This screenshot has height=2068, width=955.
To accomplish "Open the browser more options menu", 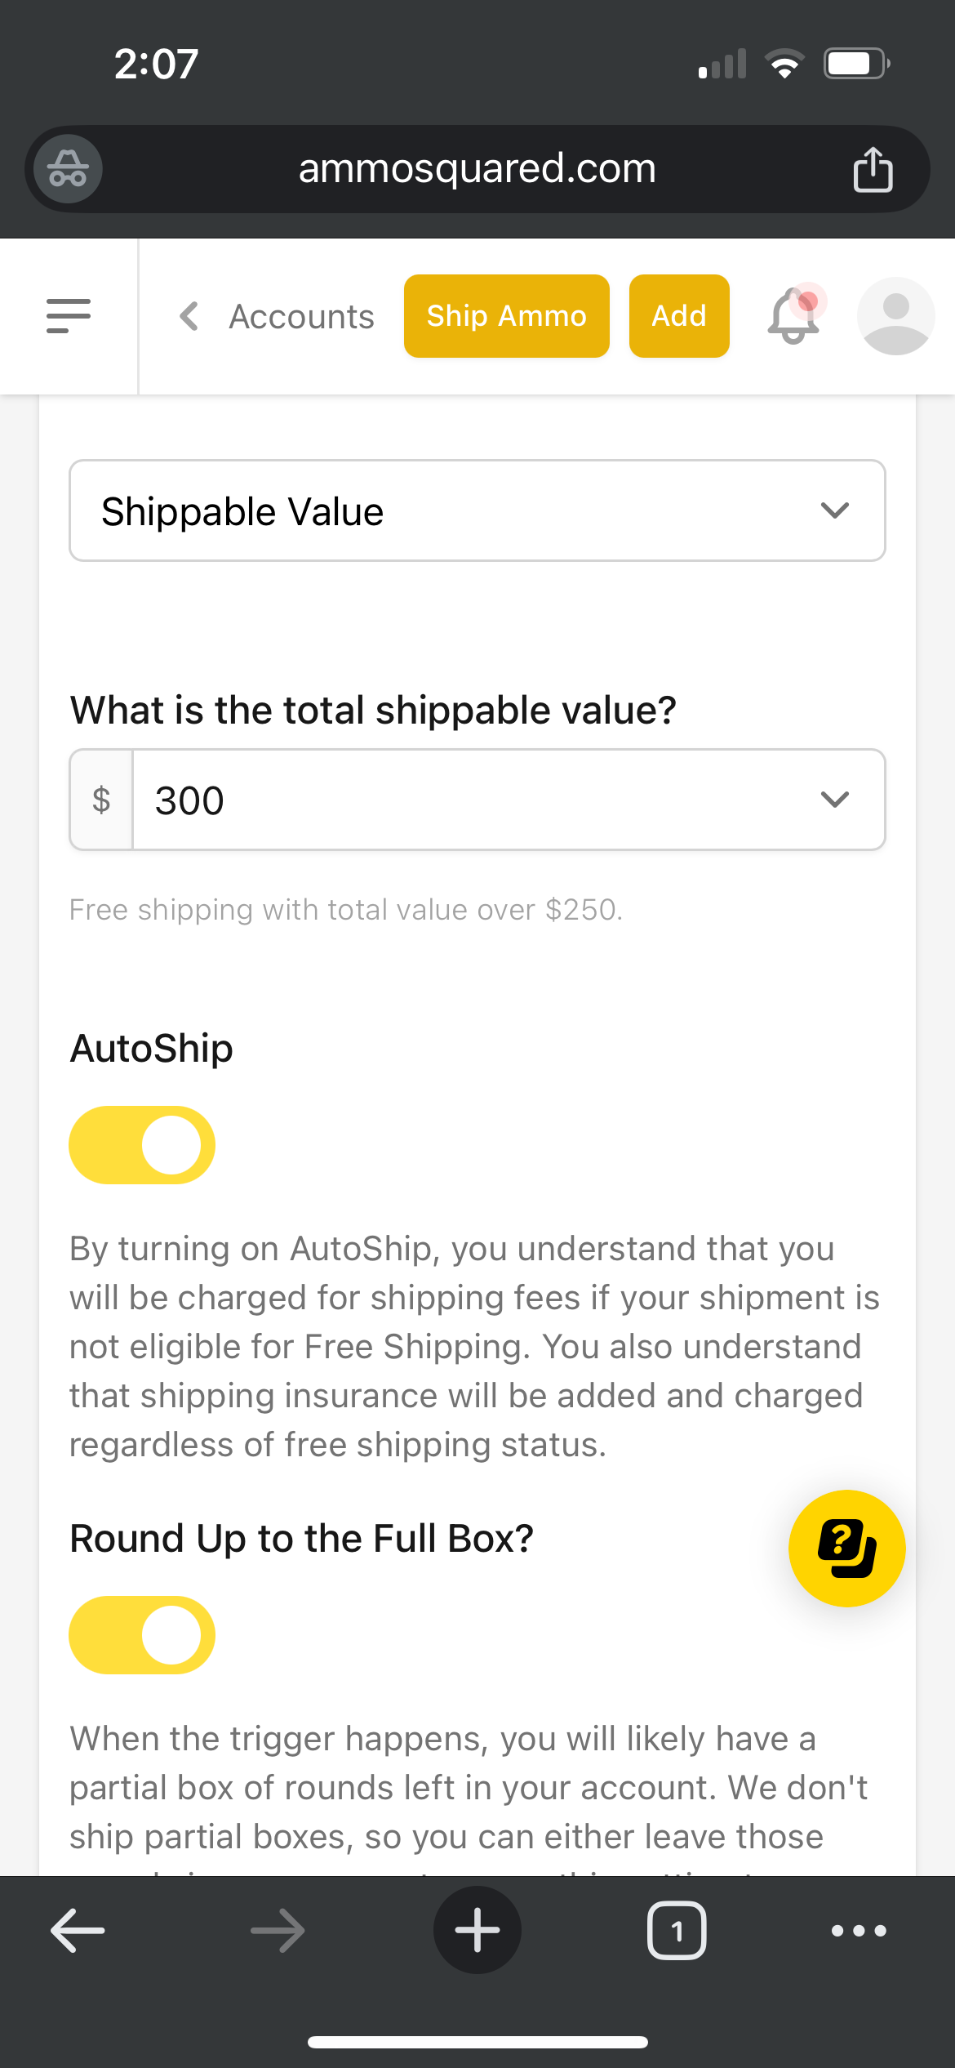I will (x=859, y=1930).
